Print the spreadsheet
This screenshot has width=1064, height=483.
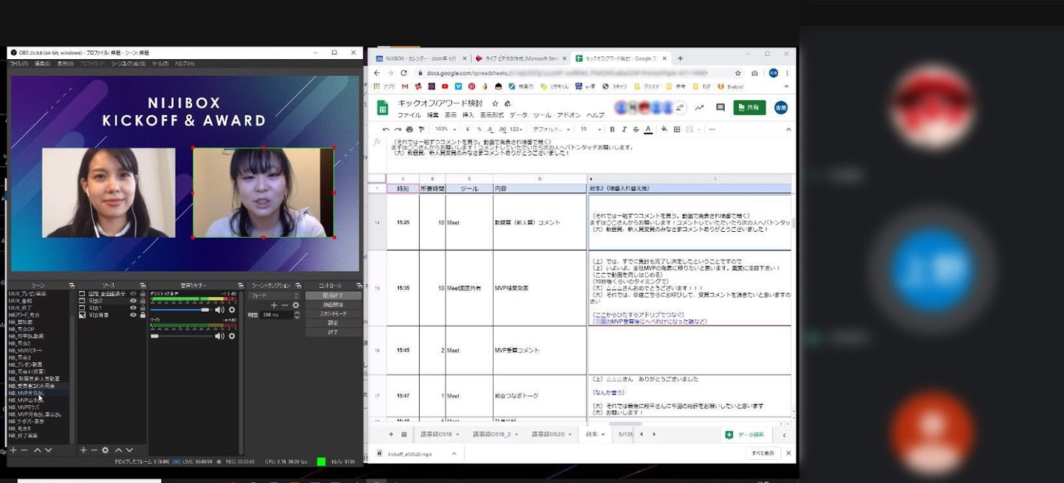click(410, 129)
